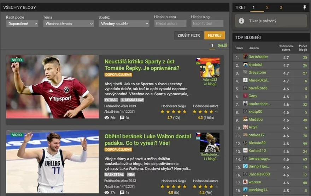Screen dimensions: 311x196
Task: Click the info icon in empty ticket notice
Action: pos(241,21)
